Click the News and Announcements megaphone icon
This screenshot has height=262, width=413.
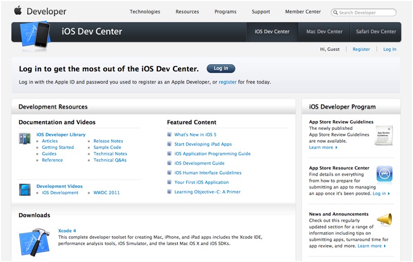coord(385,220)
